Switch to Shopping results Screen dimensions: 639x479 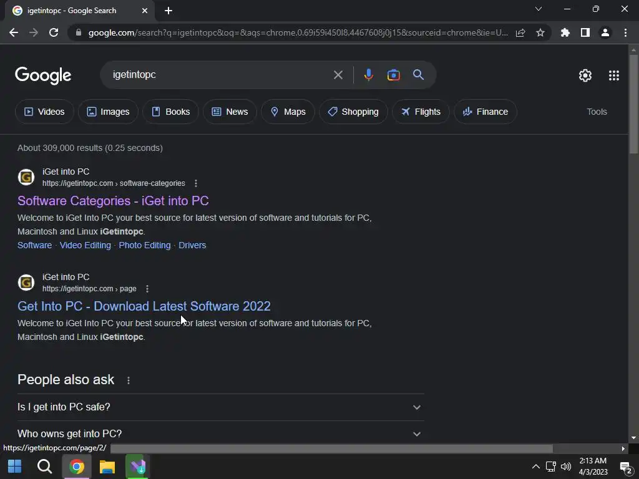pyautogui.click(x=353, y=112)
